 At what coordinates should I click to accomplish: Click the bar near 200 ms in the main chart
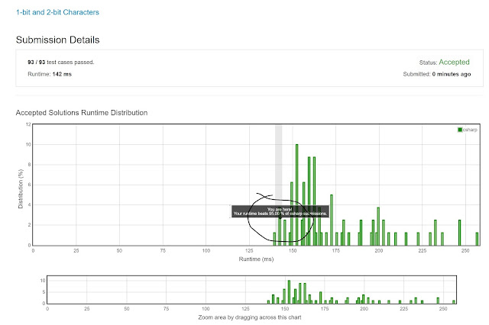pos(378,227)
